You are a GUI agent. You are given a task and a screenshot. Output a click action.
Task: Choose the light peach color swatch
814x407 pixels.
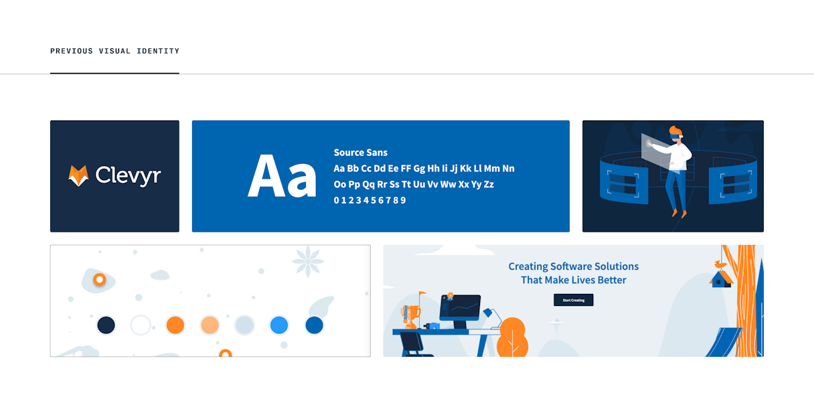pos(210,325)
